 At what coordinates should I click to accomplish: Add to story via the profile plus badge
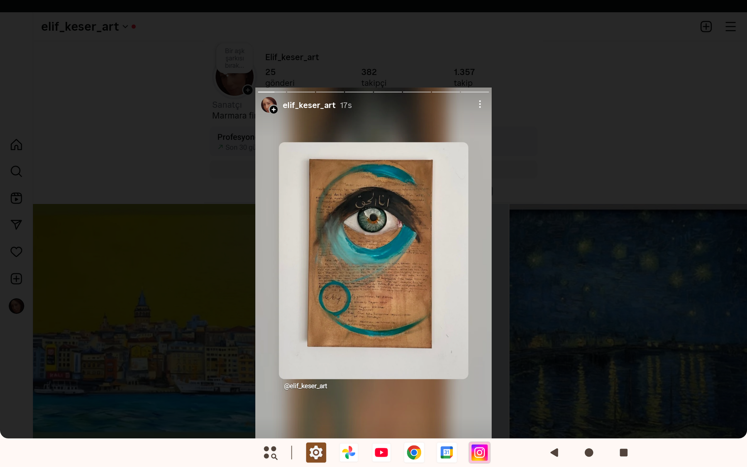point(273,109)
